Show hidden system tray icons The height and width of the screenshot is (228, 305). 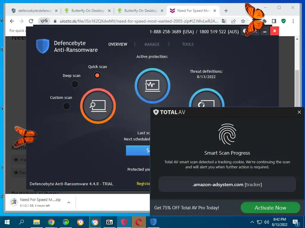coord(252,222)
